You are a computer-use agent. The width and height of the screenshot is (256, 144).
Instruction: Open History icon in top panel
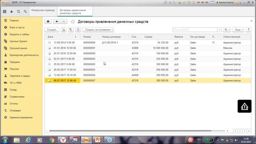[18, 12]
